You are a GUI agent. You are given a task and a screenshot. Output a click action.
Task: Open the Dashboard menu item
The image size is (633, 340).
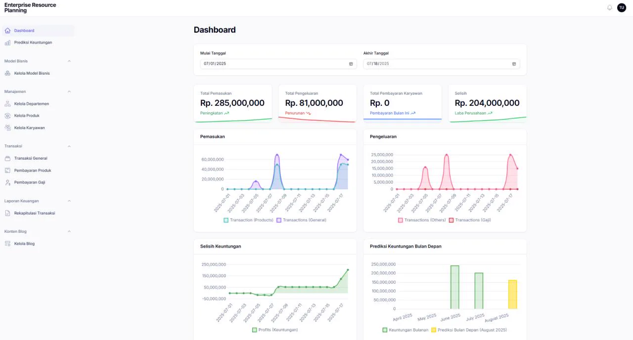pos(38,31)
